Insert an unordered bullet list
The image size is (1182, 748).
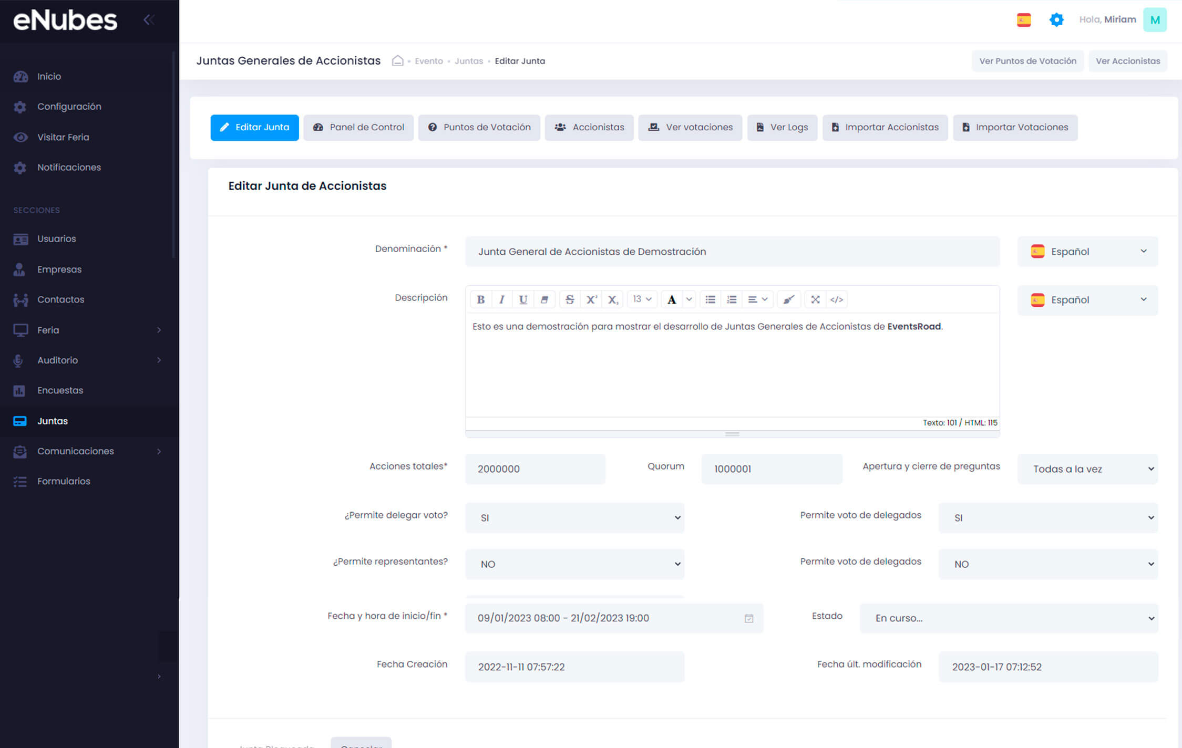pos(710,299)
